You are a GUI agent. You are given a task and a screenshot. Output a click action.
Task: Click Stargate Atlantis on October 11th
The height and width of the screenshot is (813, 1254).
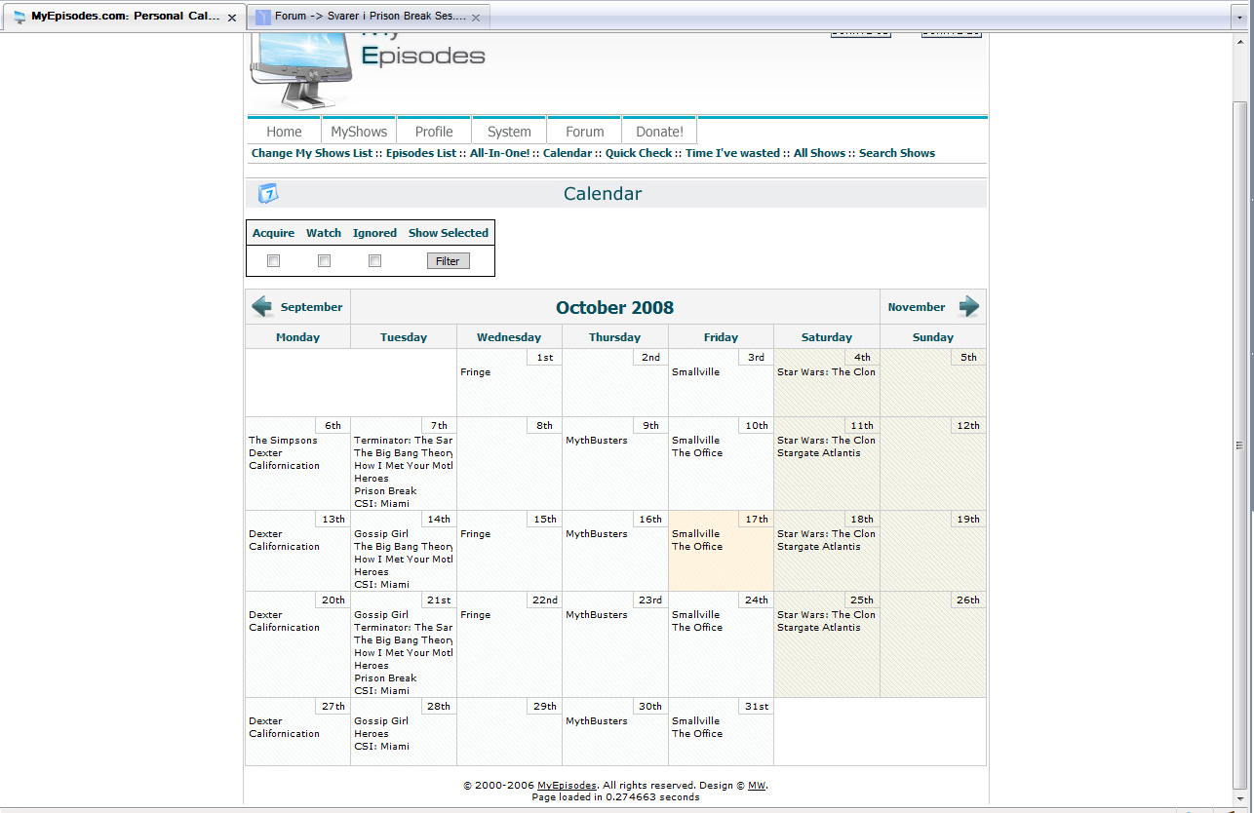(819, 453)
